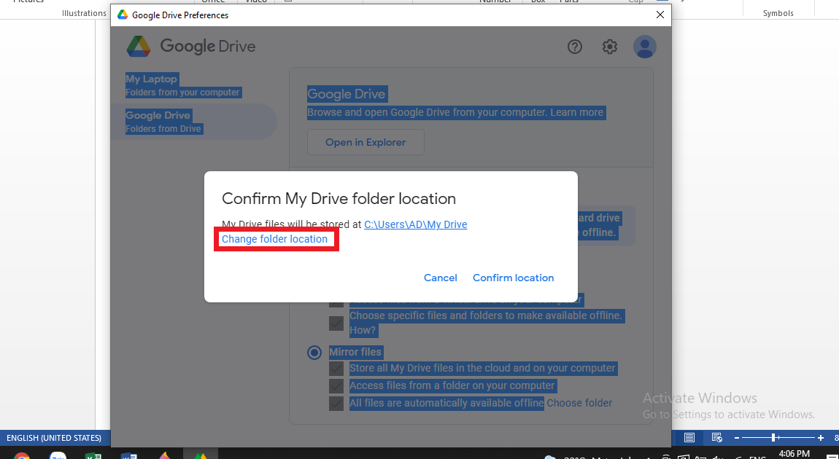Click the Change folder location link
The width and height of the screenshot is (839, 459).
coord(274,239)
